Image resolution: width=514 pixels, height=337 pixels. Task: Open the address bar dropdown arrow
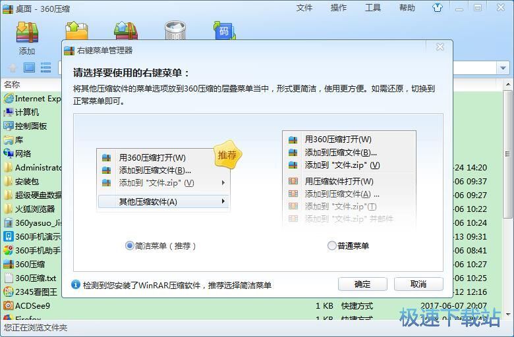click(x=503, y=68)
